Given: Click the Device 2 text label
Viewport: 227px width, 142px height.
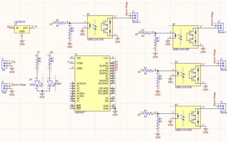Looking at the screenshot, I should point(222,32).
